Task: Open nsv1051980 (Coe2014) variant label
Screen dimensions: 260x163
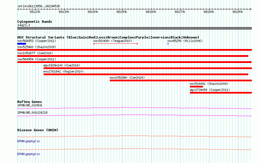Action: (127, 78)
